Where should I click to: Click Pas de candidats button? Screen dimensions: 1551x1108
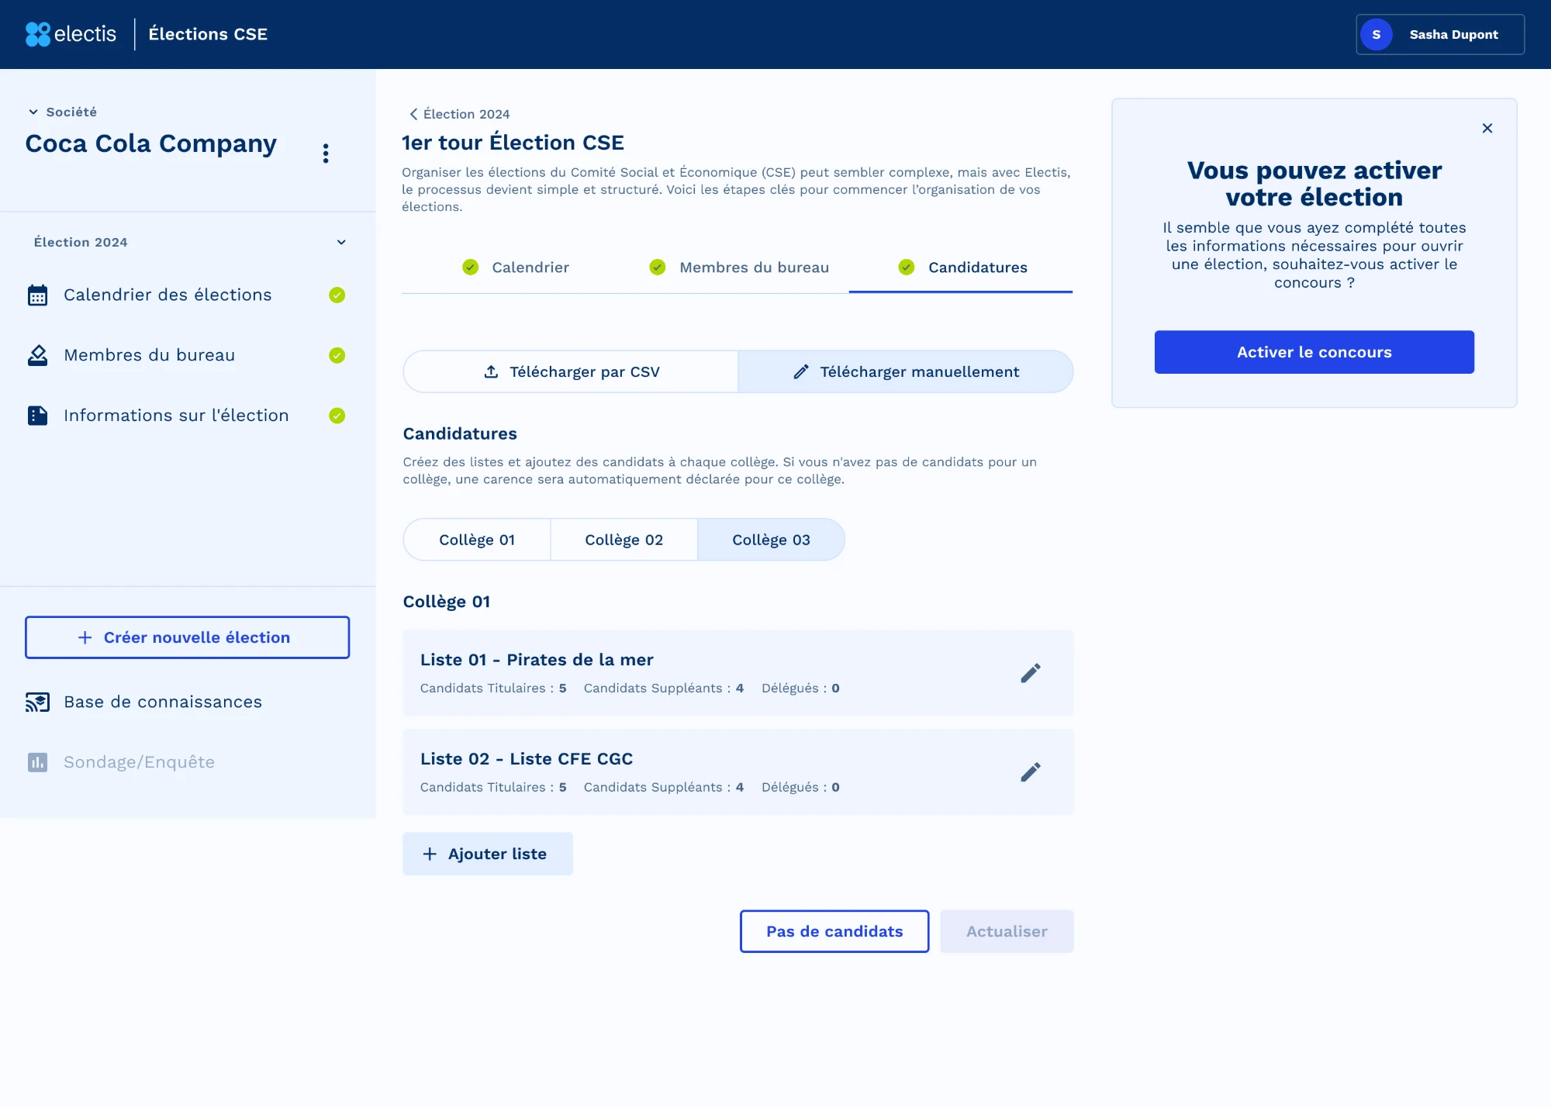(834, 931)
